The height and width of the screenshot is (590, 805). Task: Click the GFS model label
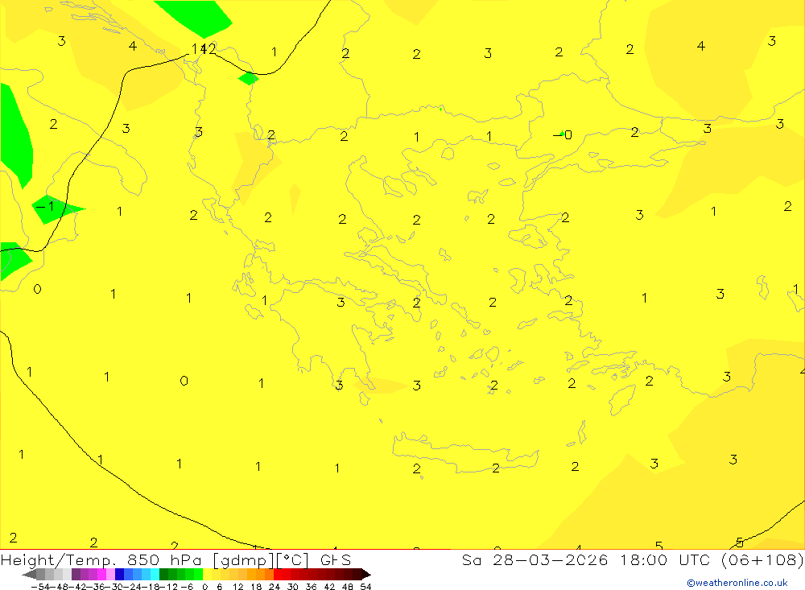335,560
